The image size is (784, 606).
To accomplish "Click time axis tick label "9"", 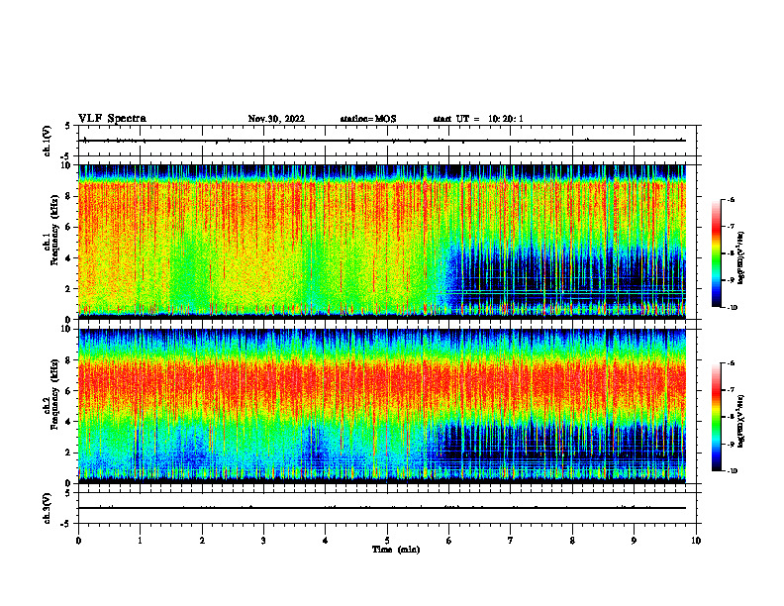I will (x=634, y=541).
